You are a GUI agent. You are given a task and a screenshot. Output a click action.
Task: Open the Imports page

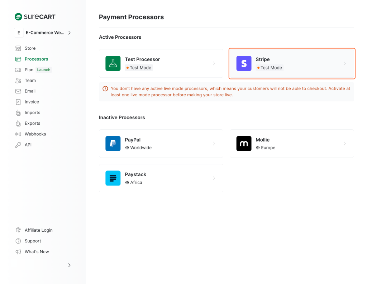pos(32,112)
